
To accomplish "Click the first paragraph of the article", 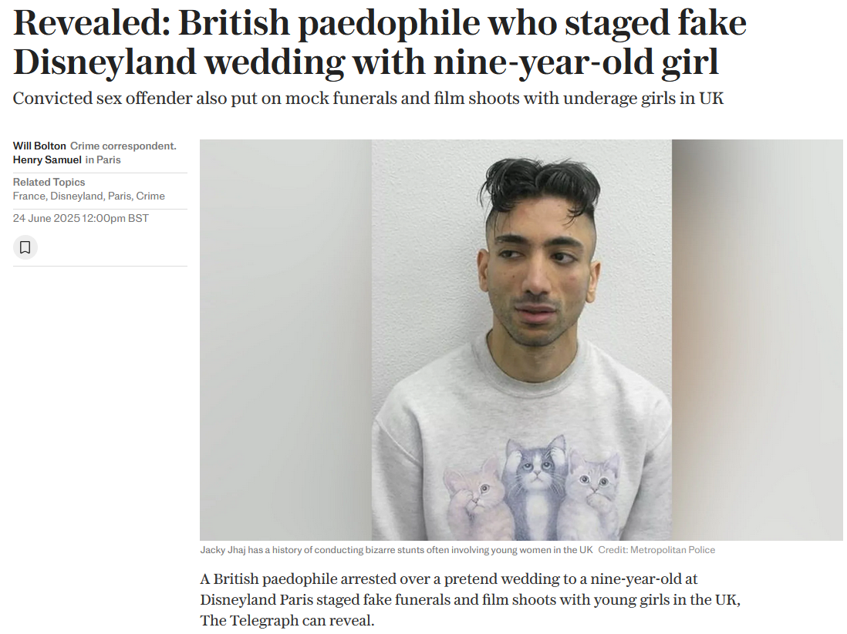I will click(x=470, y=599).
